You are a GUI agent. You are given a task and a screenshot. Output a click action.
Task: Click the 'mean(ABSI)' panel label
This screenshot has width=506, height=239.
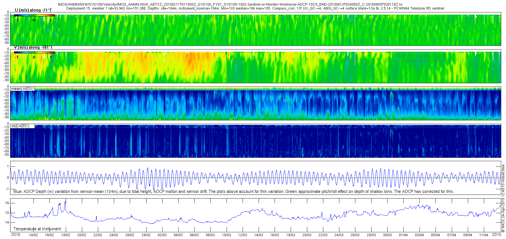[x=22, y=89]
